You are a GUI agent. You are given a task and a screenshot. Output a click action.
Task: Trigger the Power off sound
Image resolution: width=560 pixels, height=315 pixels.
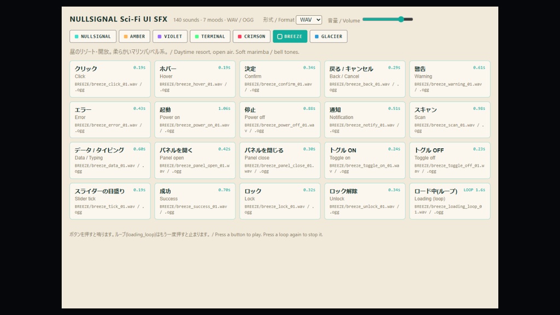280,120
